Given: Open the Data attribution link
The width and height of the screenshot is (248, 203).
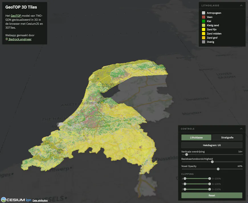Looking at the screenshot, I should coord(40,200).
